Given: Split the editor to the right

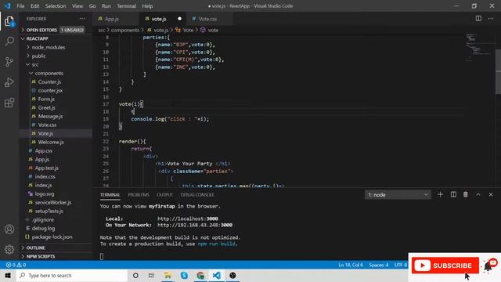Looking at the screenshot, I should pos(478,19).
